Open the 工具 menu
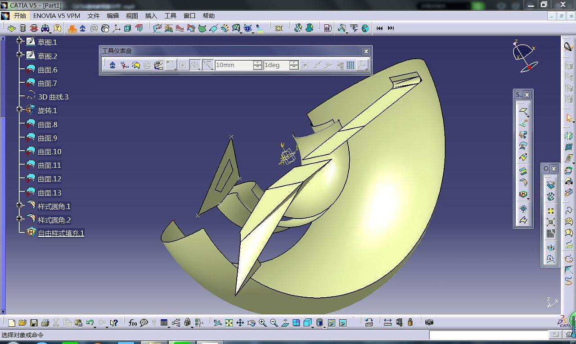Screen dimensions: 576x344 click(x=170, y=16)
